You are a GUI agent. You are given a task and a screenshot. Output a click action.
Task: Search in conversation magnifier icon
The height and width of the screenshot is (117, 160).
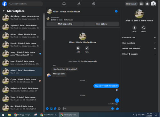[143, 28]
